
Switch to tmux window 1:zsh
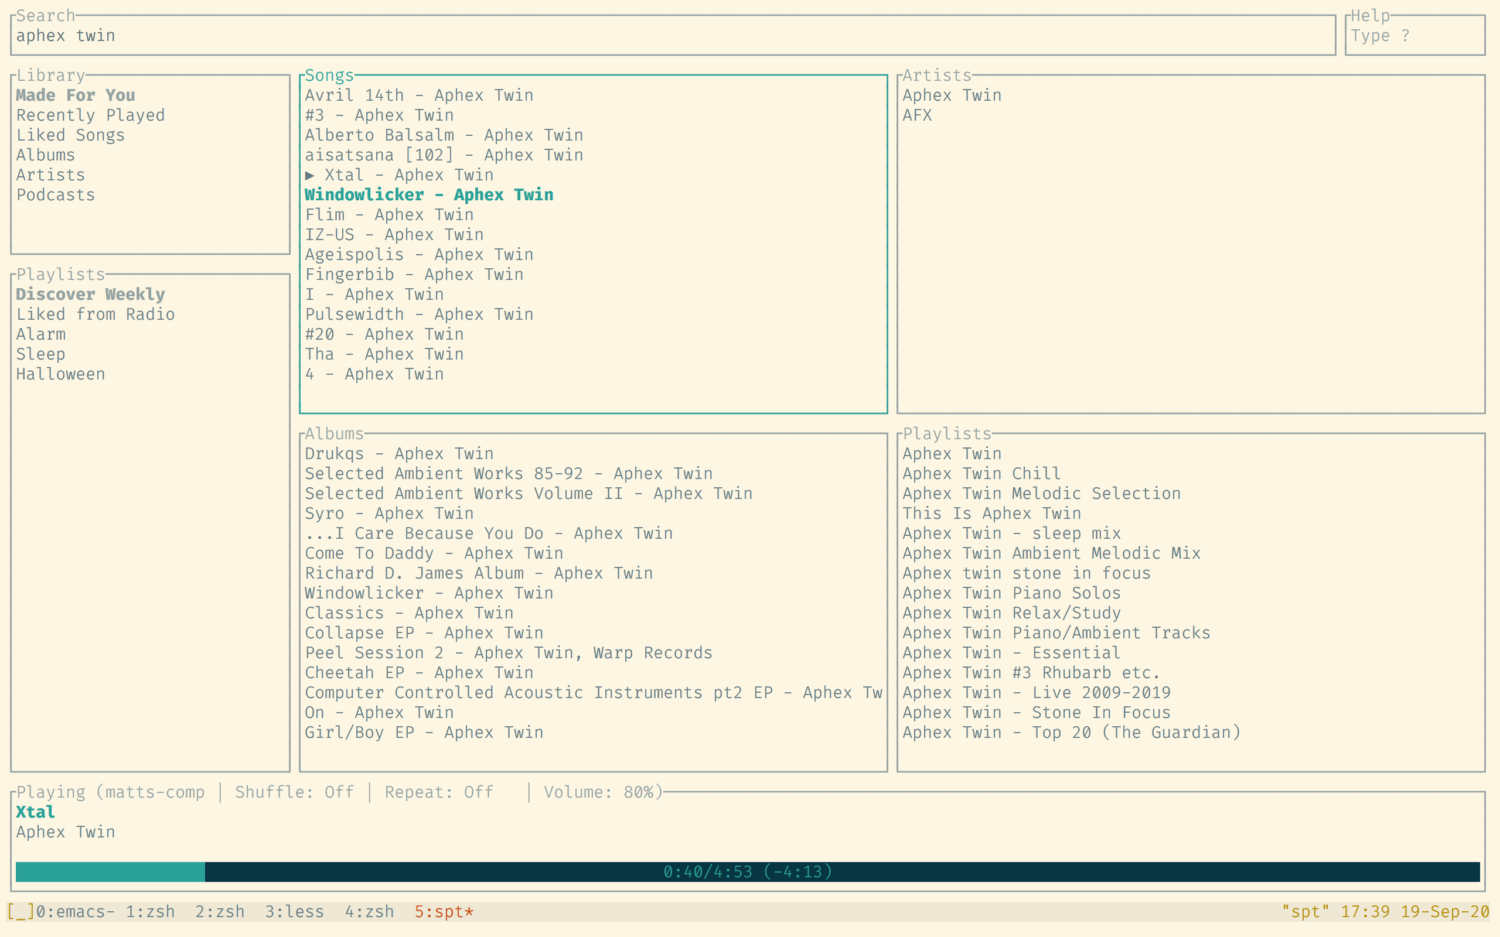[x=150, y=912]
